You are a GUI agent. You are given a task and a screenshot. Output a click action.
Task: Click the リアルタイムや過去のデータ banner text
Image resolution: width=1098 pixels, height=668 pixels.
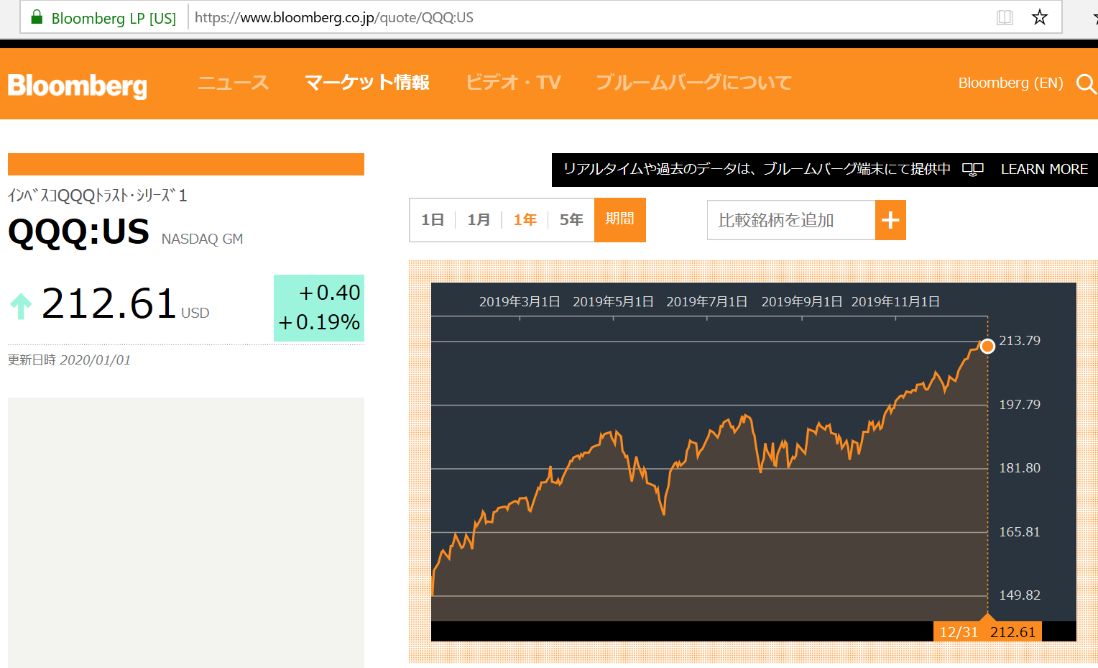757,169
